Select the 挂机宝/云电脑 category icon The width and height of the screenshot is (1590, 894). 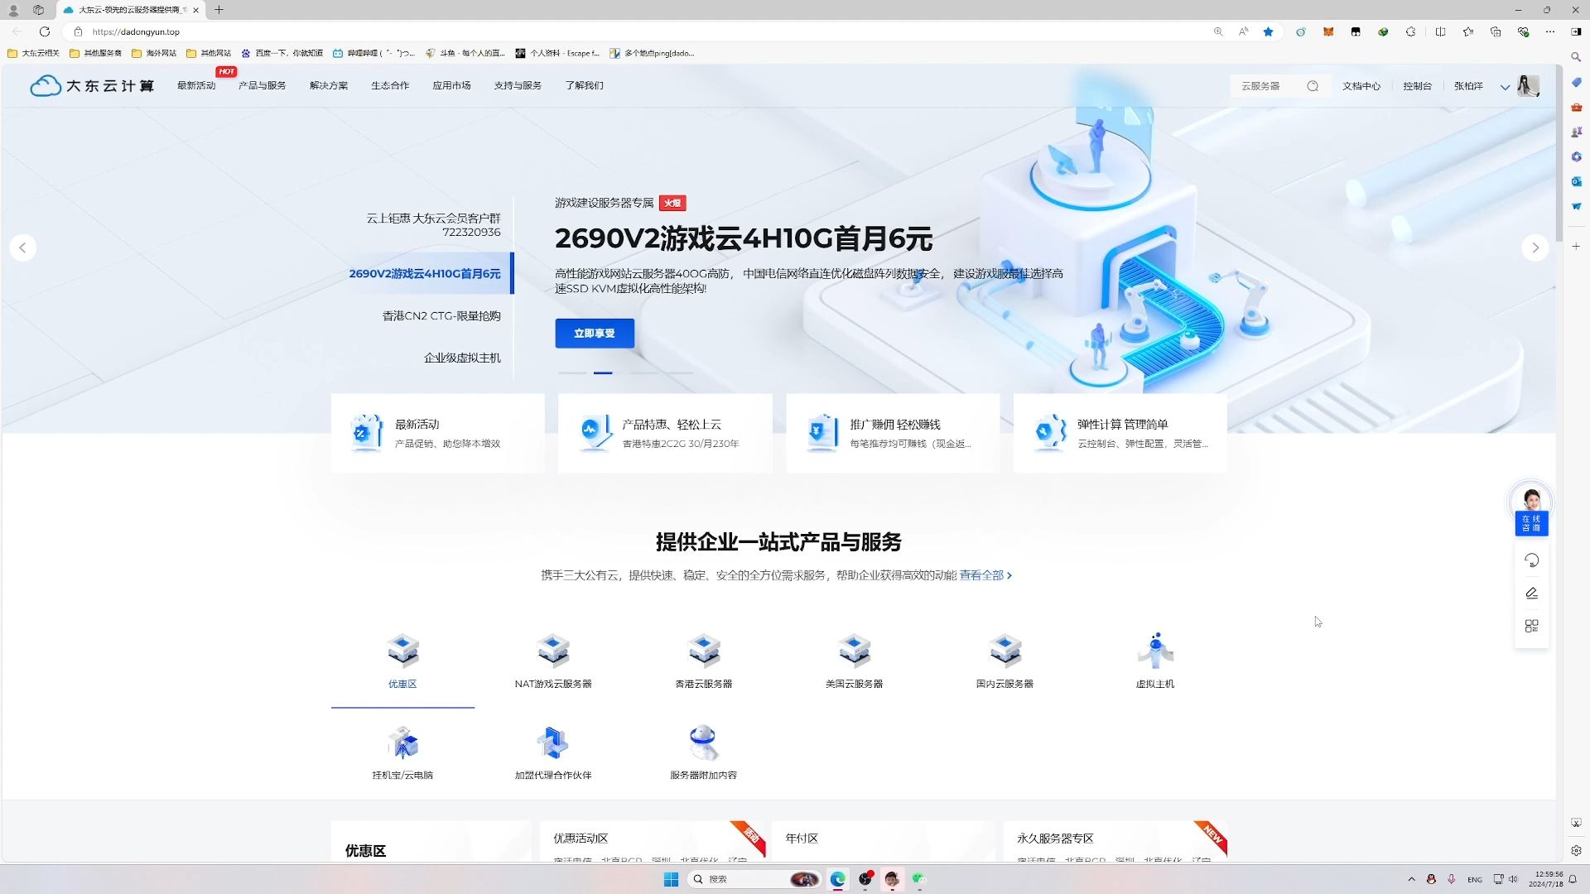pos(402,743)
